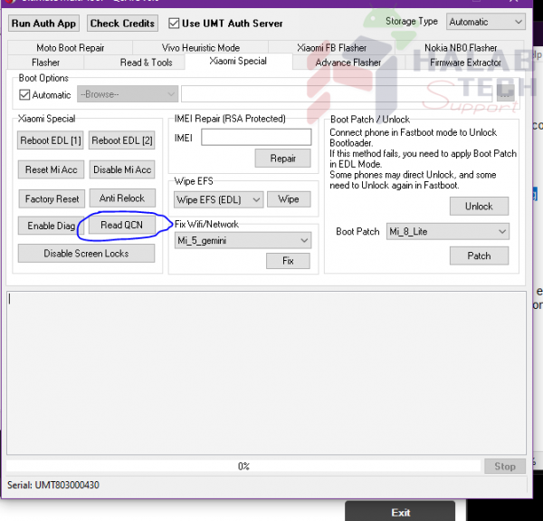Open the Vivo Heuristic Mode tab
The width and height of the screenshot is (543, 521).
(x=201, y=47)
